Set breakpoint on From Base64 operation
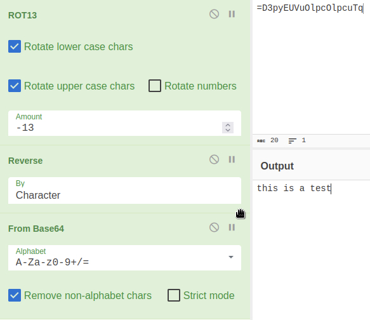Viewport: 370px width, 320px height. tap(232, 227)
